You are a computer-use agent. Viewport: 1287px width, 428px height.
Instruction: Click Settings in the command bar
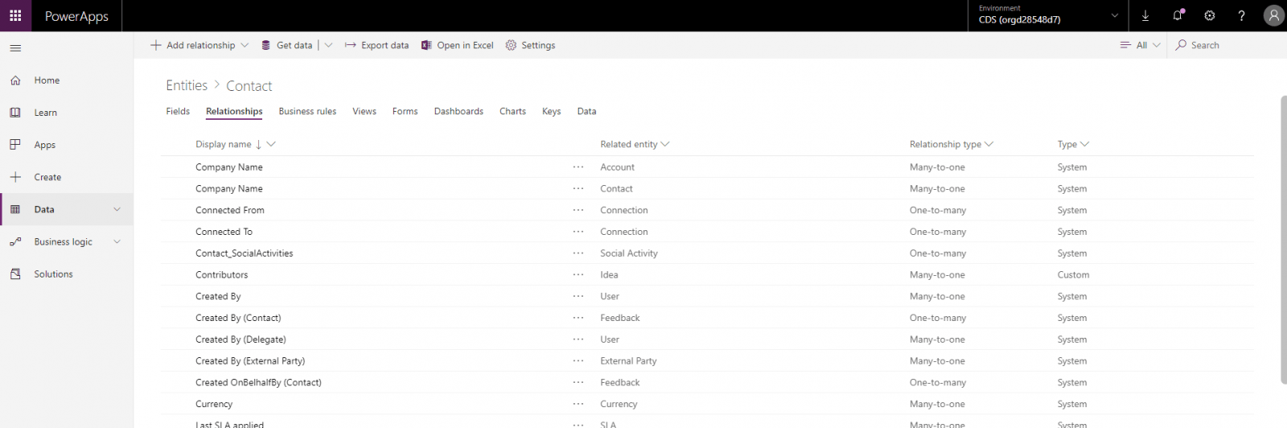coord(531,45)
